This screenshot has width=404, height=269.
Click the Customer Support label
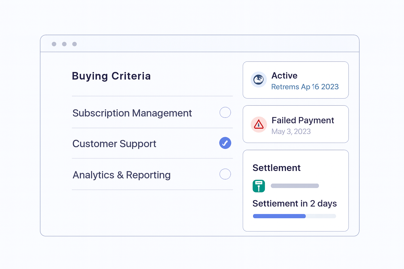point(114,144)
